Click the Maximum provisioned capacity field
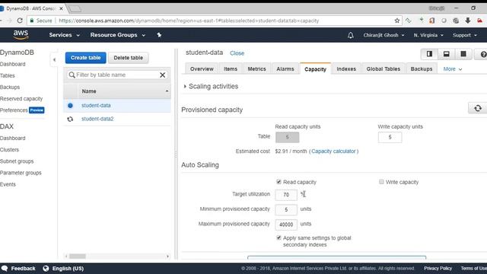 point(286,225)
